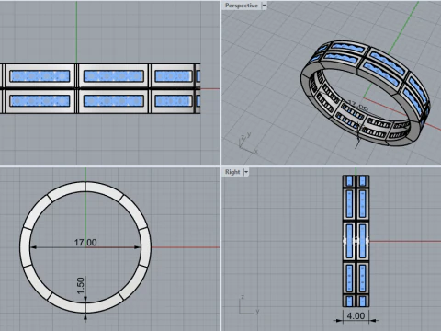This screenshot has width=441, height=331.
Task: Select the 17.00 dimension in Perspective view
Action: tap(358, 106)
